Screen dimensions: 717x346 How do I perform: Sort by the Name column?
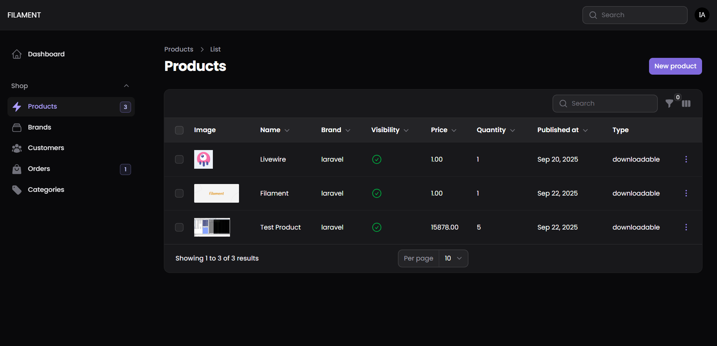[x=275, y=130]
